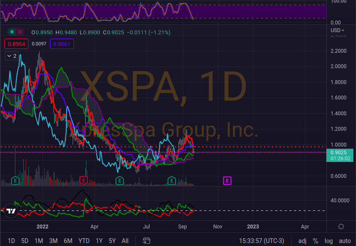Open the green earnings marker in May
The image size is (356, 246).
point(120,180)
